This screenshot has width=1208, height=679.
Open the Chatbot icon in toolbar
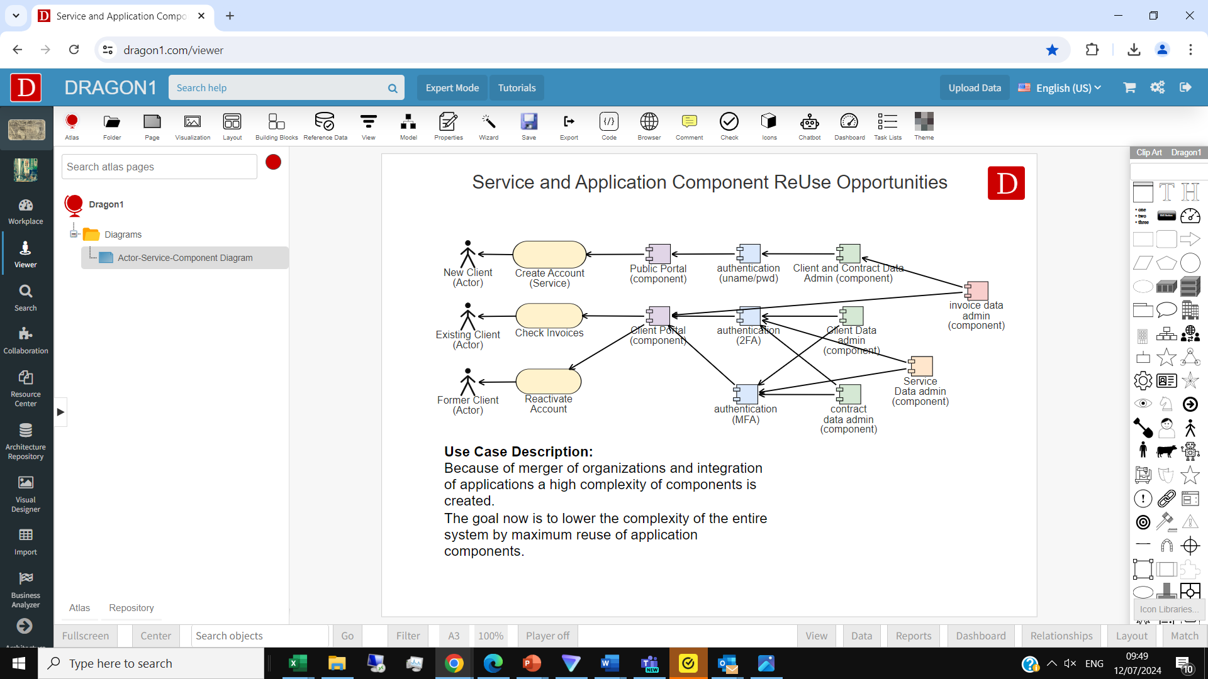click(809, 126)
